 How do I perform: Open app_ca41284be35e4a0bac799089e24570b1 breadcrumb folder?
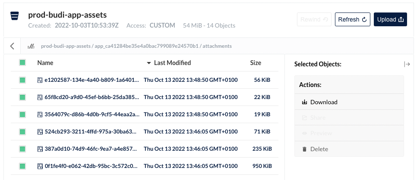pyautogui.click(x=146, y=46)
